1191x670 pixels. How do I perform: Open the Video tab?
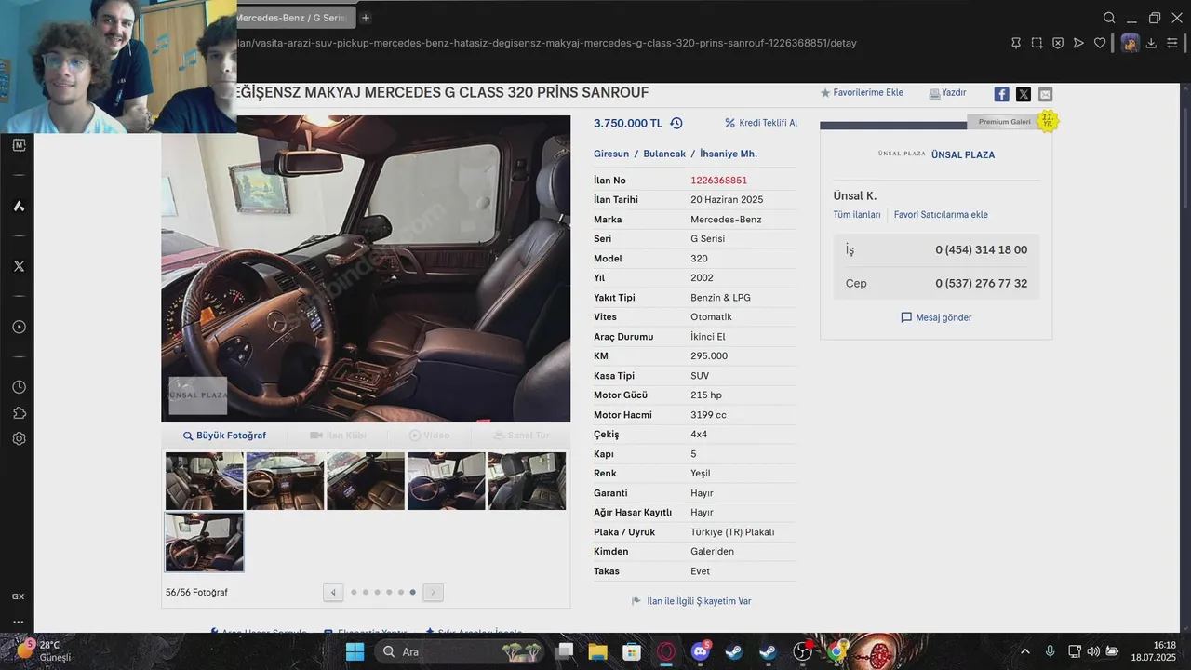coord(429,435)
